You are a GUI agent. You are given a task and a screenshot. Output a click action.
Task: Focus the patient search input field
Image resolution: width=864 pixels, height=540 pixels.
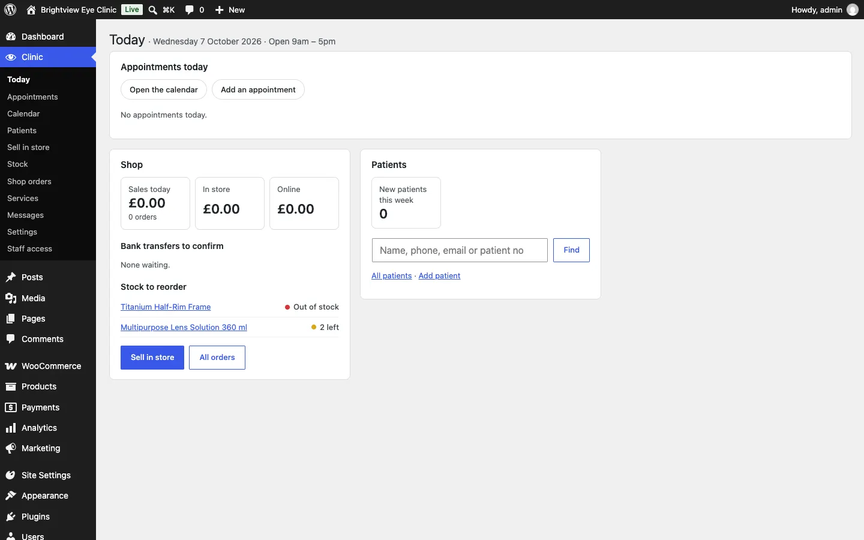pyautogui.click(x=460, y=250)
